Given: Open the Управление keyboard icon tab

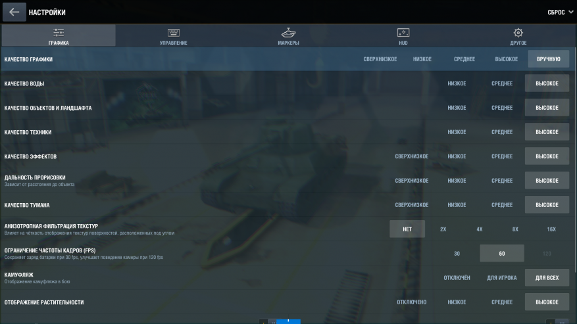Looking at the screenshot, I should pyautogui.click(x=173, y=35).
